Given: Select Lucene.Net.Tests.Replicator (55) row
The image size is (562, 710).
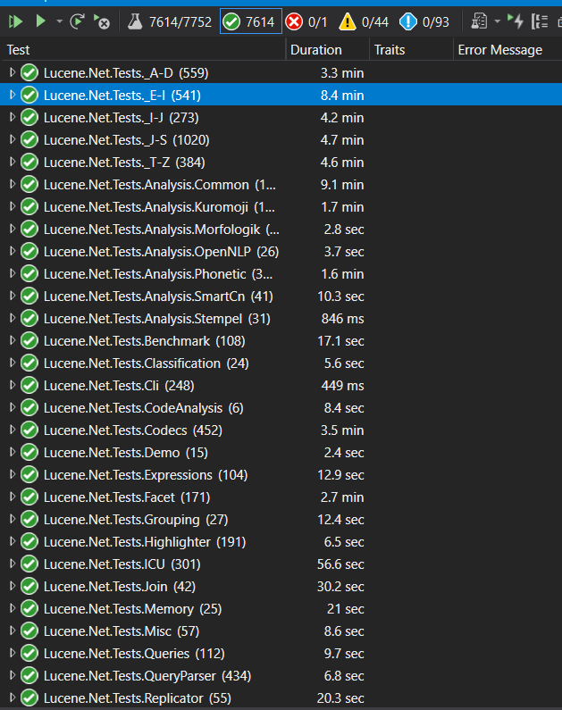Looking at the screenshot, I should pyautogui.click(x=281, y=698).
